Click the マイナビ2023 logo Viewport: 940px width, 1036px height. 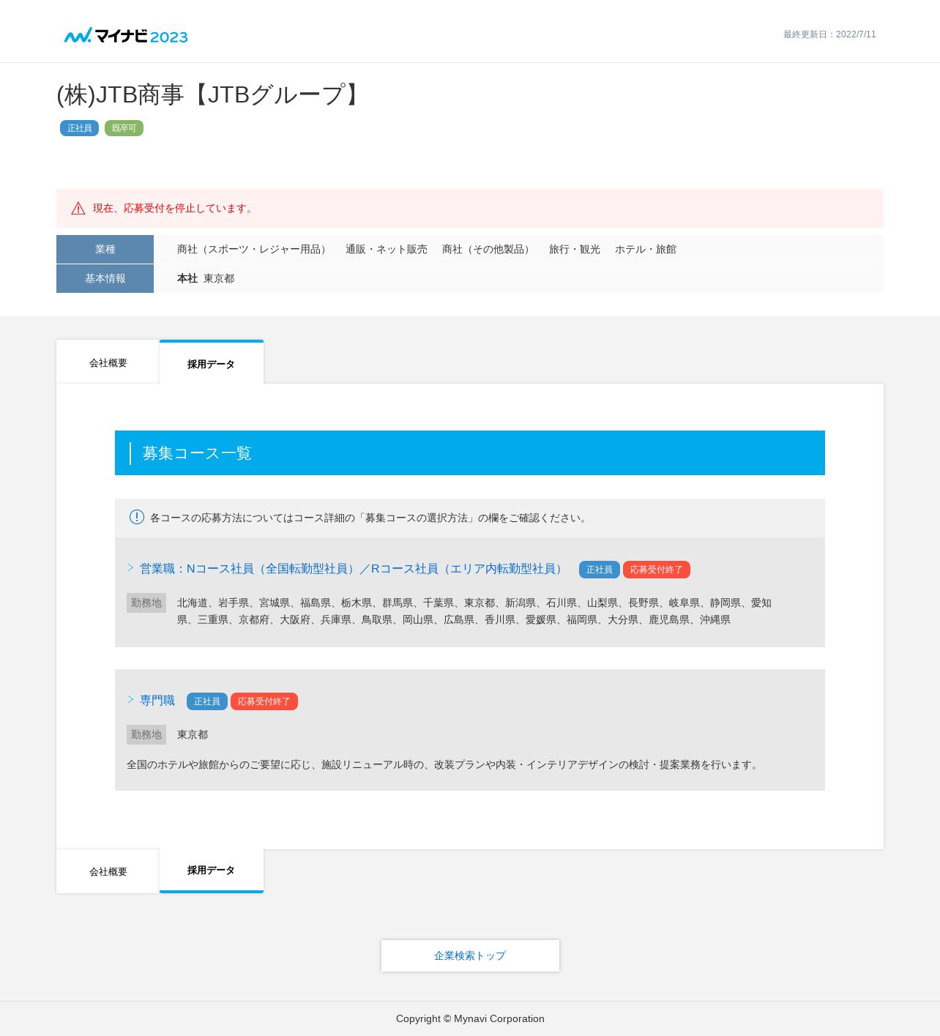[x=126, y=35]
